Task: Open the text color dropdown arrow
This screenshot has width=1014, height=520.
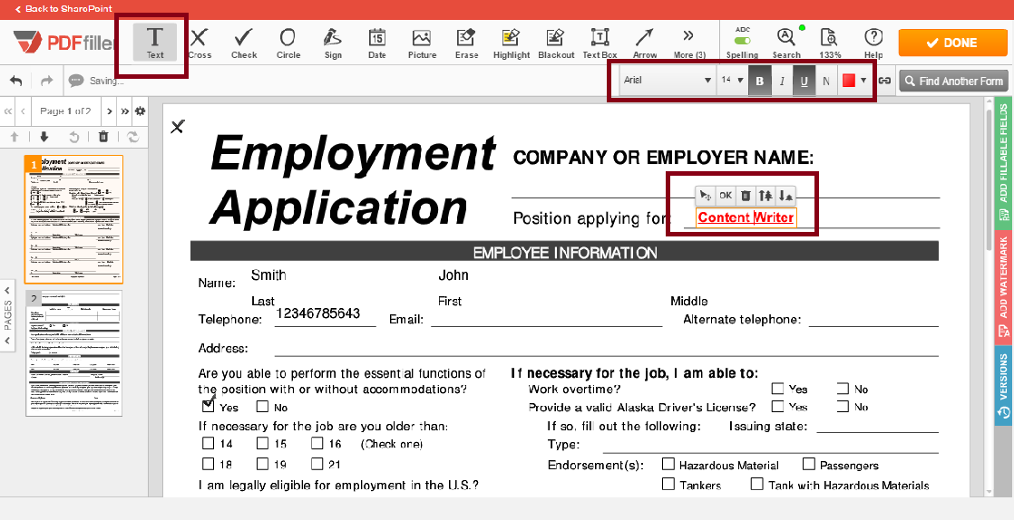Action: point(863,81)
